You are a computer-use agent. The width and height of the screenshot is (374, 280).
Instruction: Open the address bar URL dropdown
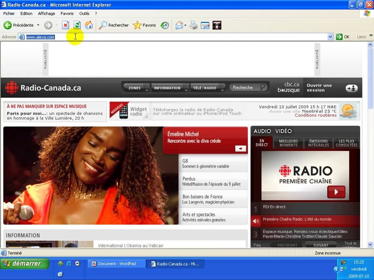point(330,37)
